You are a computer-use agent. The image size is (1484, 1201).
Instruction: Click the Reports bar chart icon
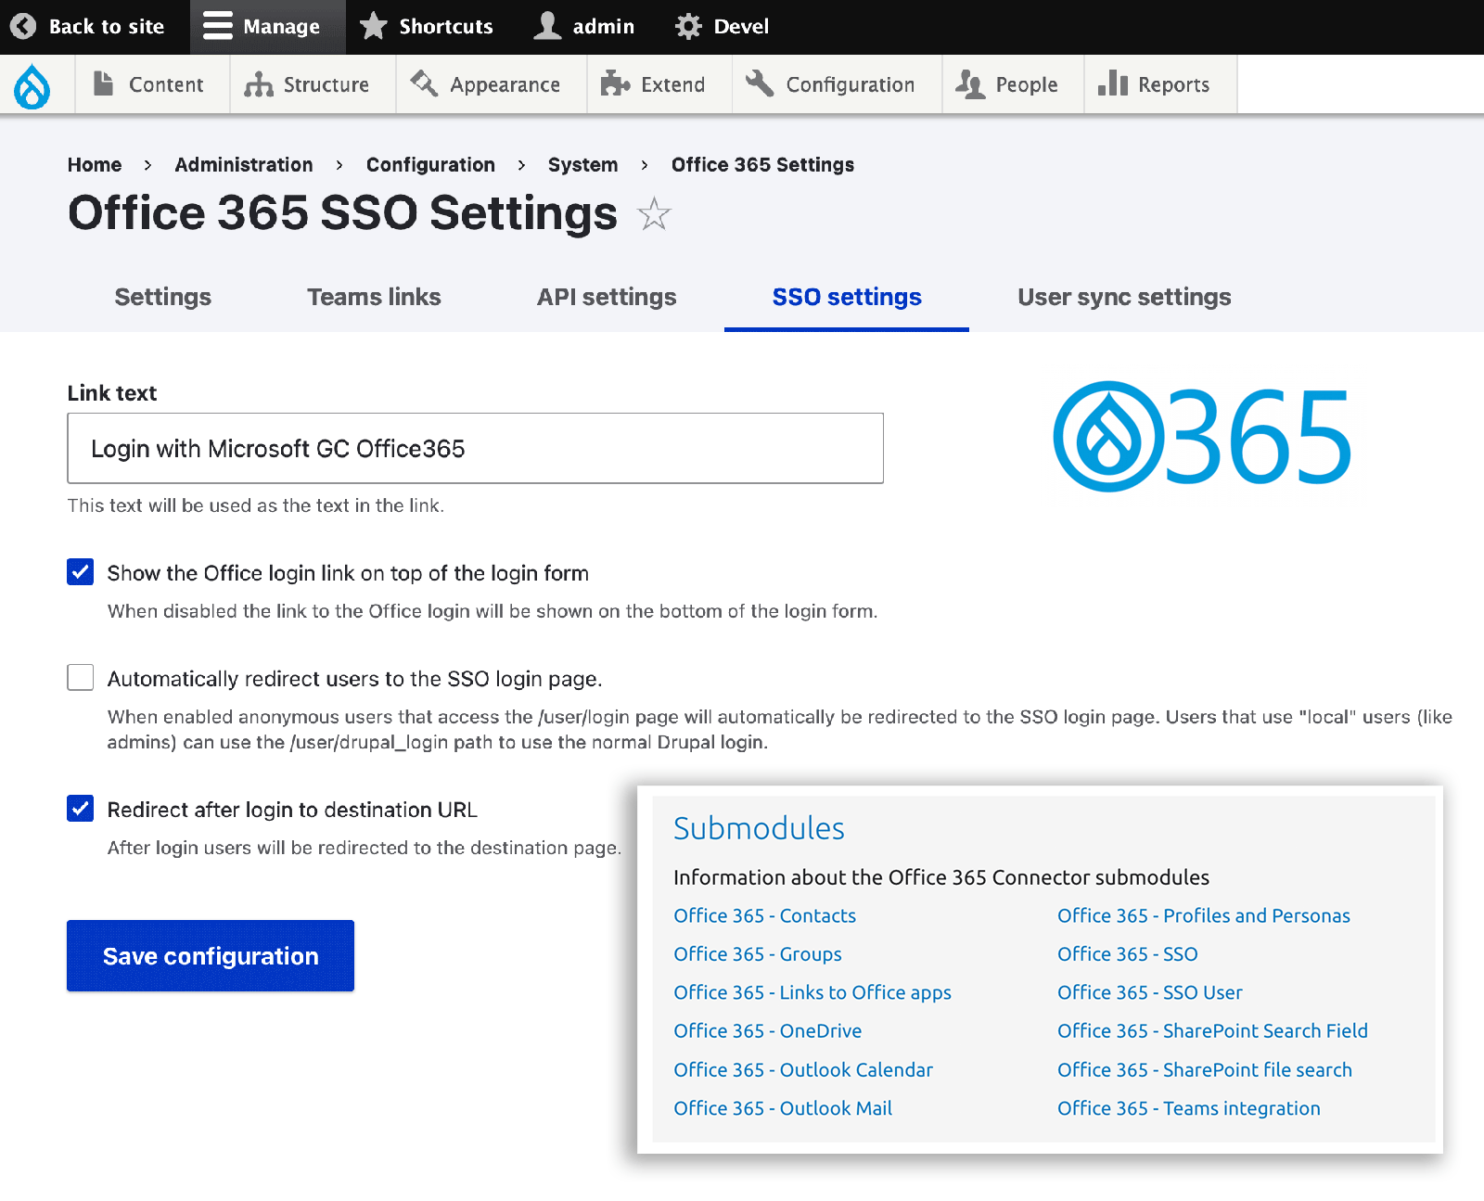(x=1113, y=83)
